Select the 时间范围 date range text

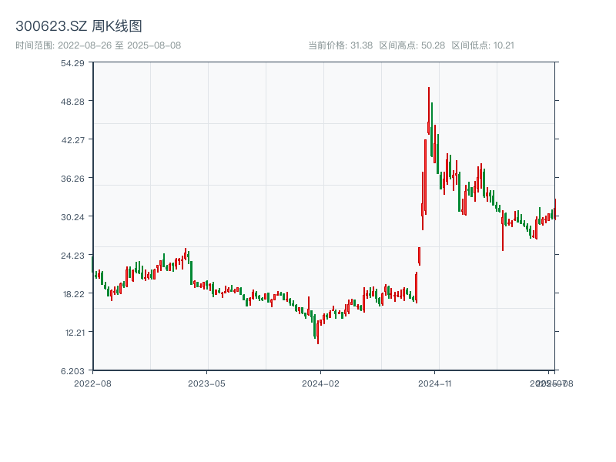click(99, 45)
